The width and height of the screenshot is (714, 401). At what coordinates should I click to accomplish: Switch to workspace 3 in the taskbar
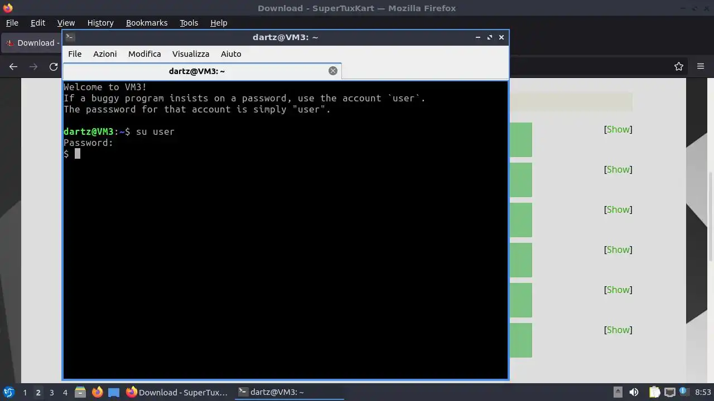point(51,393)
